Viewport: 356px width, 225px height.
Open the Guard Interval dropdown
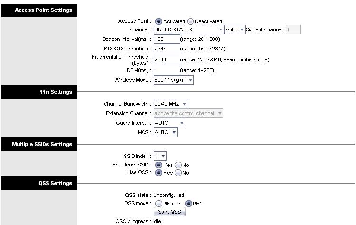[169, 123]
